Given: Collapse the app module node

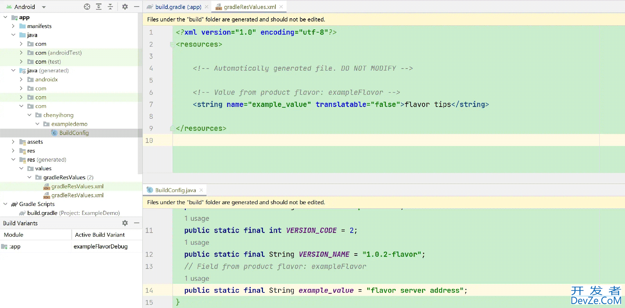Looking at the screenshot, I should (x=5, y=17).
